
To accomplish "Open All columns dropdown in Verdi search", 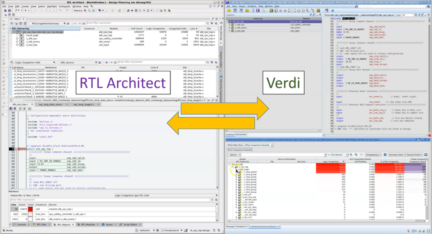I will click(340, 155).
